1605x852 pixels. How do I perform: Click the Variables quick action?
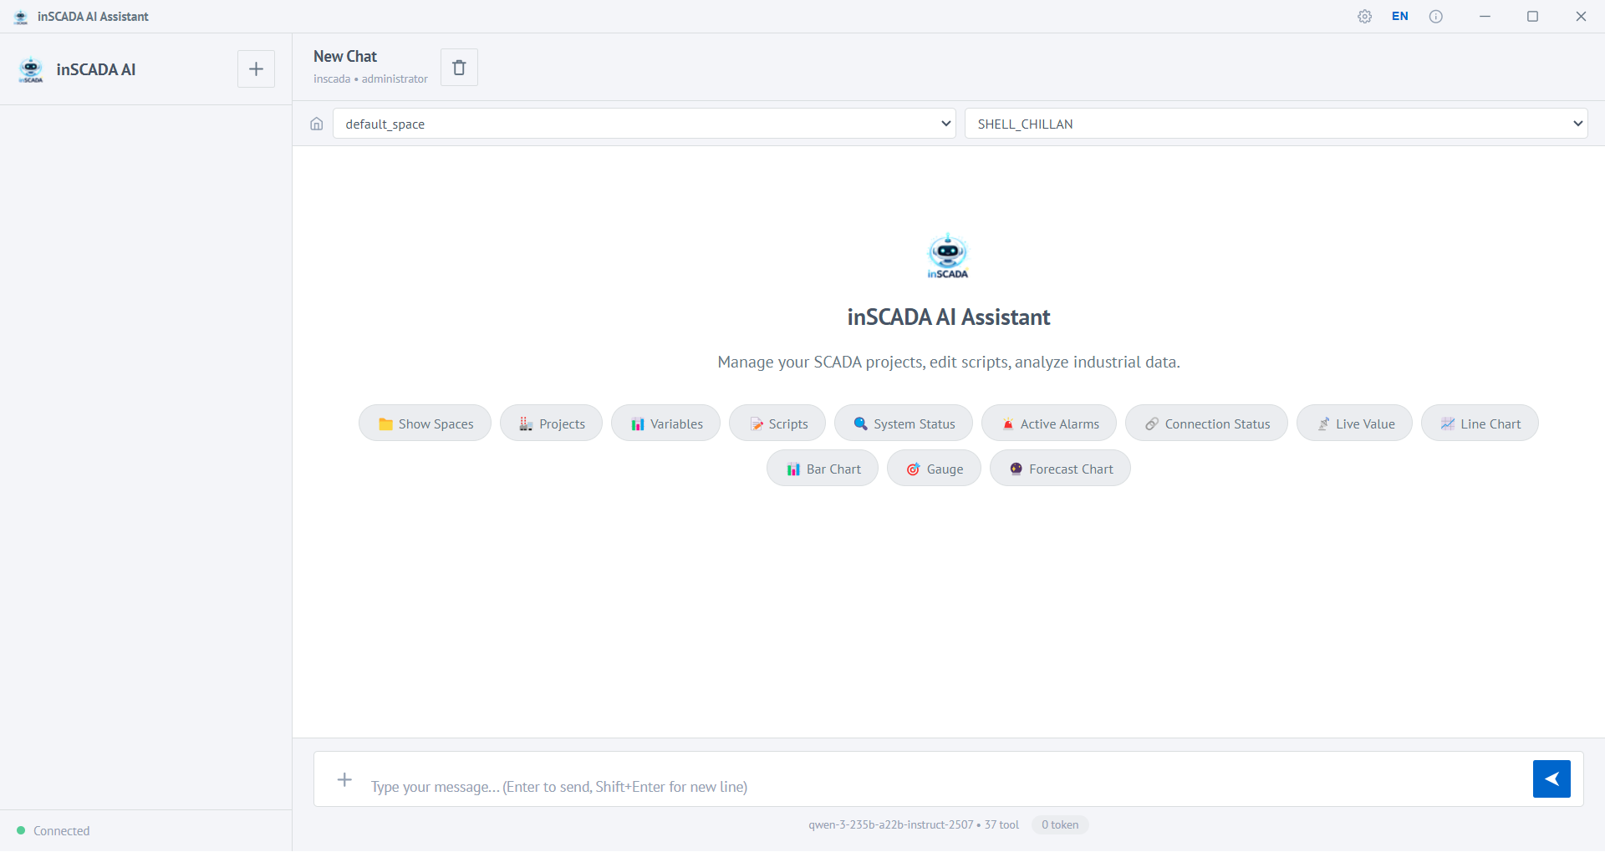click(665, 423)
